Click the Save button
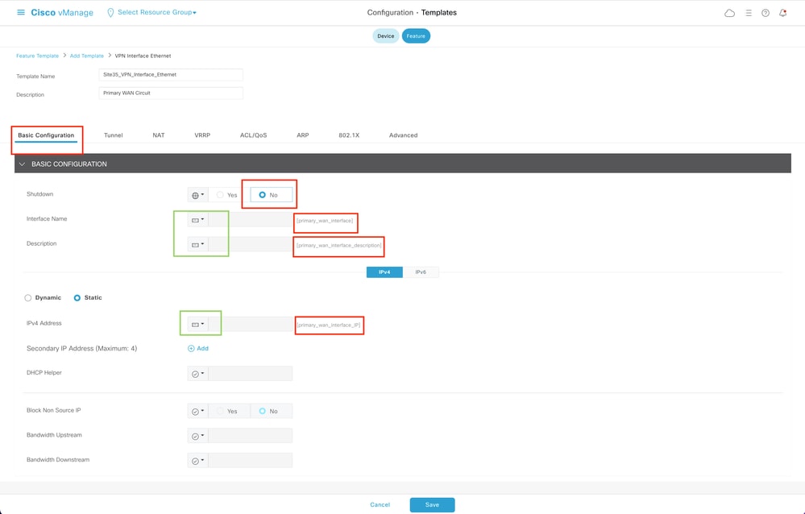805x514 pixels. pyautogui.click(x=432, y=505)
